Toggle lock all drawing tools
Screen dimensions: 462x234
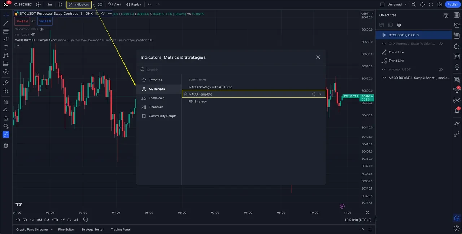coord(6,118)
